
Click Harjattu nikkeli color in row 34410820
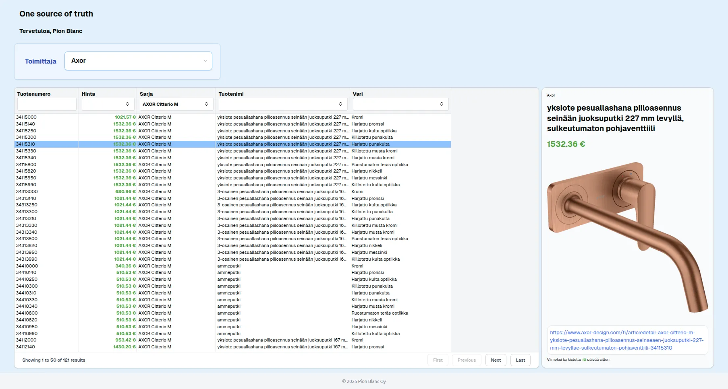coord(367,320)
